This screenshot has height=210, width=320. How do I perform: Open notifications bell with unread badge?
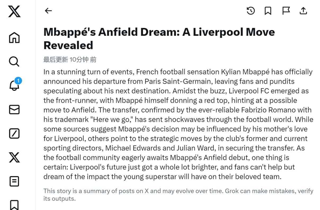tap(14, 85)
